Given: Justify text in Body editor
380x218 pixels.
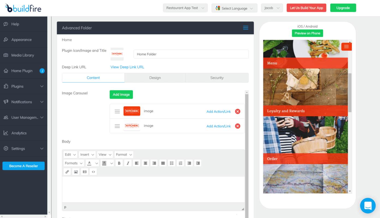Looking at the screenshot, I should click(x=163, y=163).
